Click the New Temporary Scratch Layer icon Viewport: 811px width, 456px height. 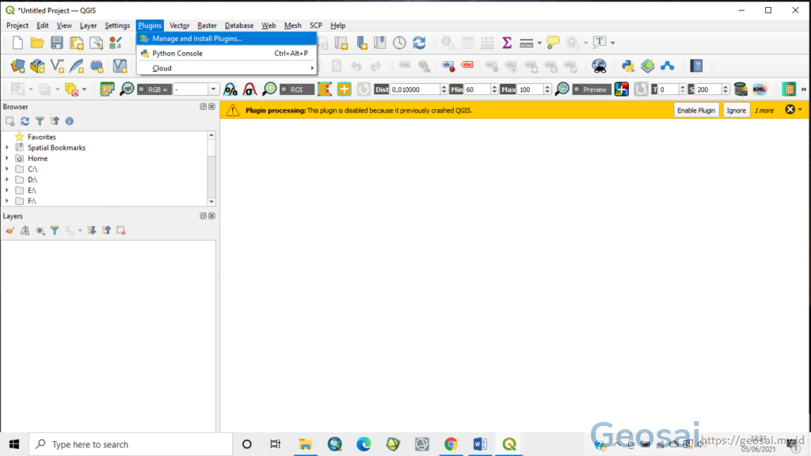click(97, 66)
